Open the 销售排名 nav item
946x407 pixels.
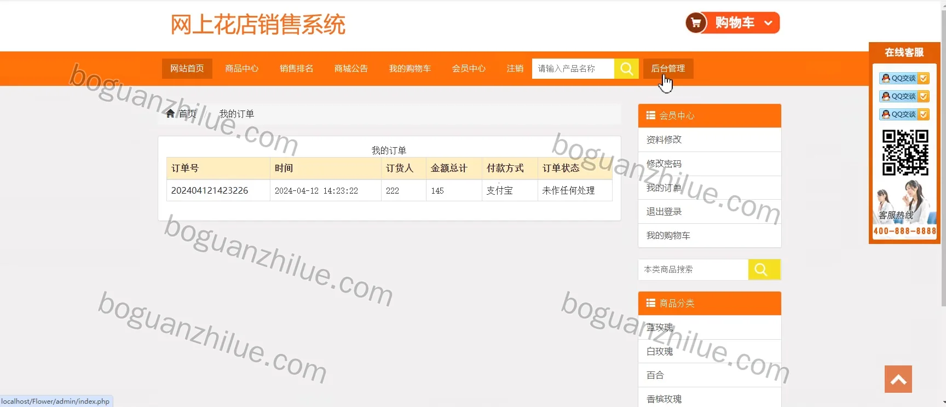point(296,68)
